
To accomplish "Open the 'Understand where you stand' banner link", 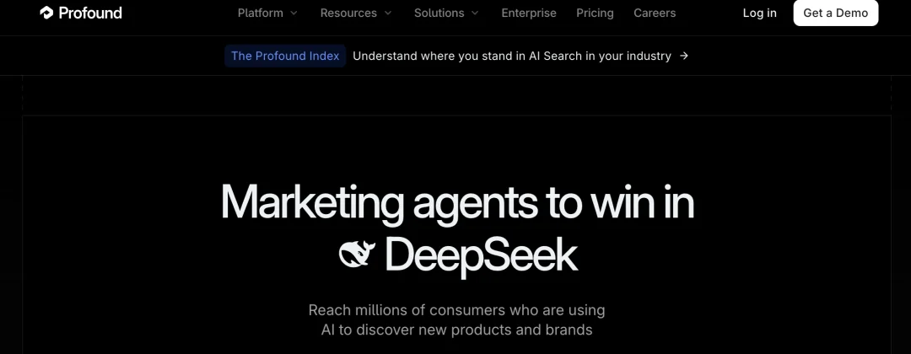I will click(x=512, y=56).
